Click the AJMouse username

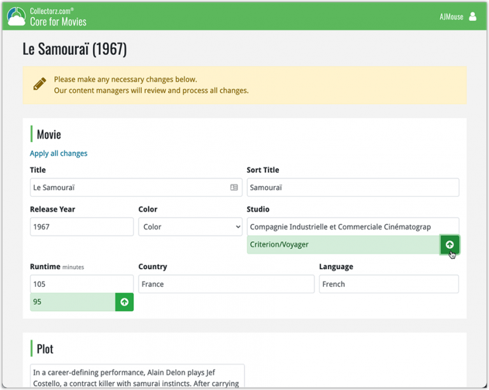[451, 17]
